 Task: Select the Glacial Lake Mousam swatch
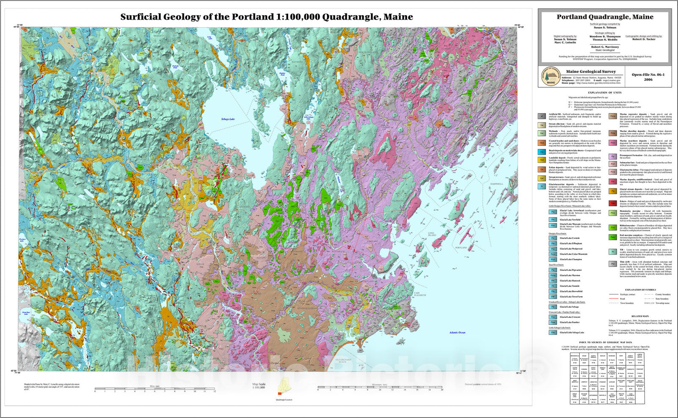click(553, 225)
